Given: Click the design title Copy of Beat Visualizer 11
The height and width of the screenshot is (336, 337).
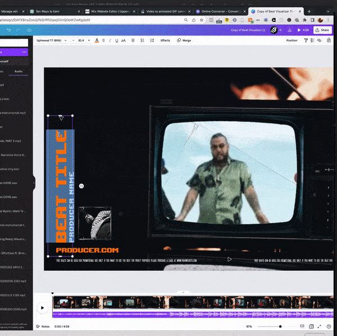Looking at the screenshot, I should 248,30.
